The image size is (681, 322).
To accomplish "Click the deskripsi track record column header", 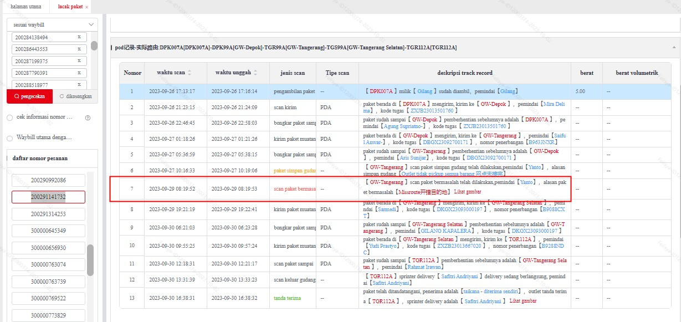I will [x=465, y=73].
